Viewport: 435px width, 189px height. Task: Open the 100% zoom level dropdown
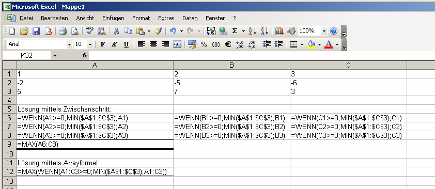click(324, 31)
